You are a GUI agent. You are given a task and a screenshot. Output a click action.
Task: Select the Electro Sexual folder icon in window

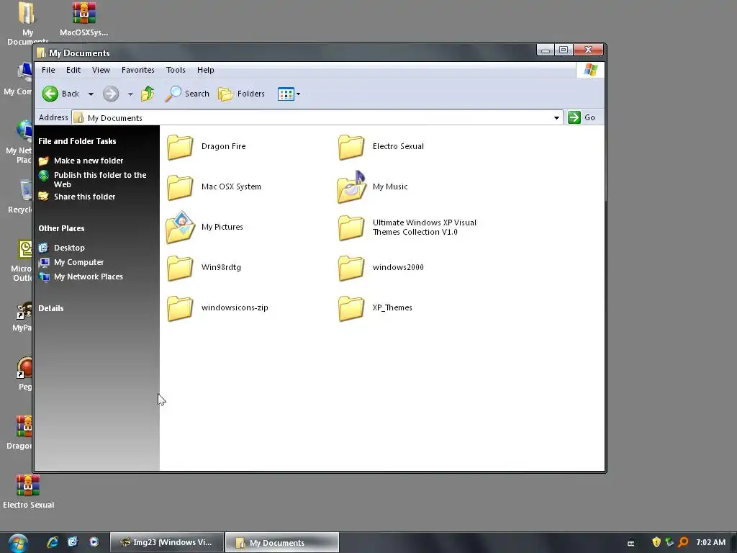point(351,147)
